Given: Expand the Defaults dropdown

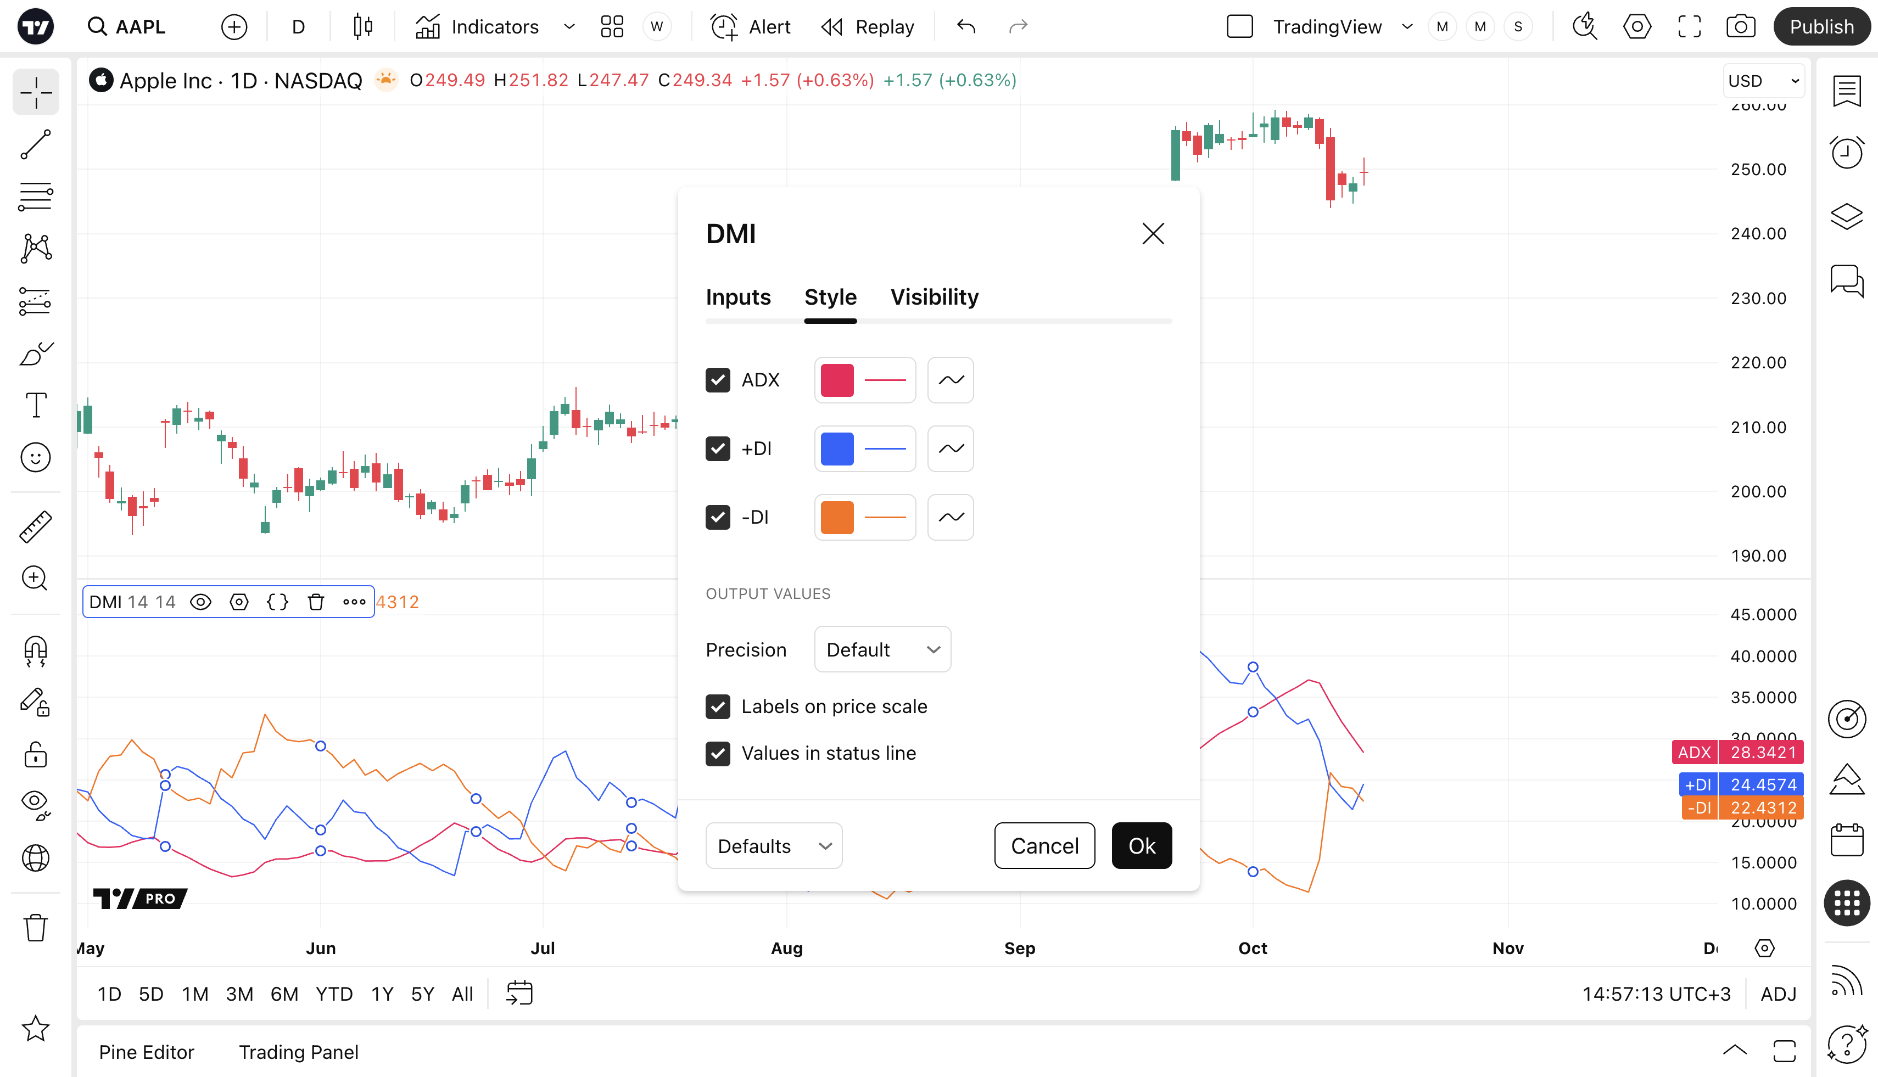Looking at the screenshot, I should (773, 845).
